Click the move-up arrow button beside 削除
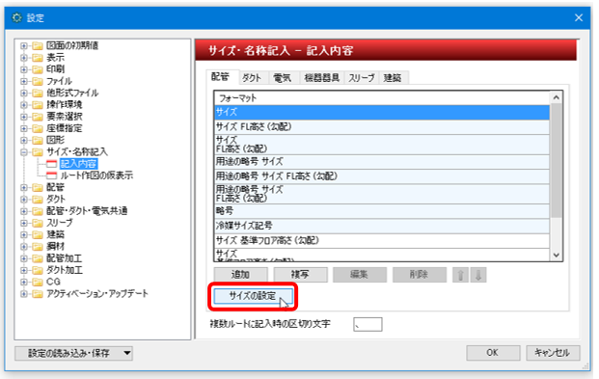599x379 pixels. click(460, 275)
